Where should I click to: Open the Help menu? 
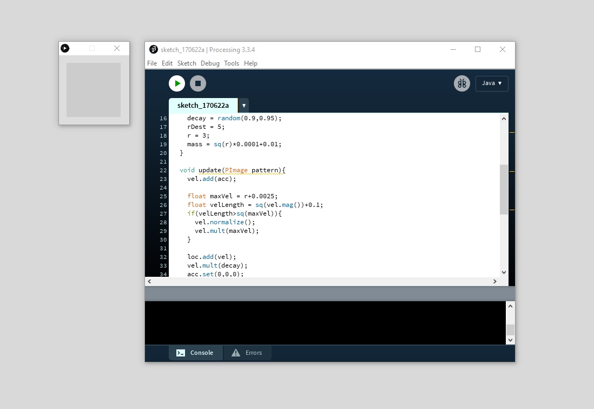tap(250, 63)
